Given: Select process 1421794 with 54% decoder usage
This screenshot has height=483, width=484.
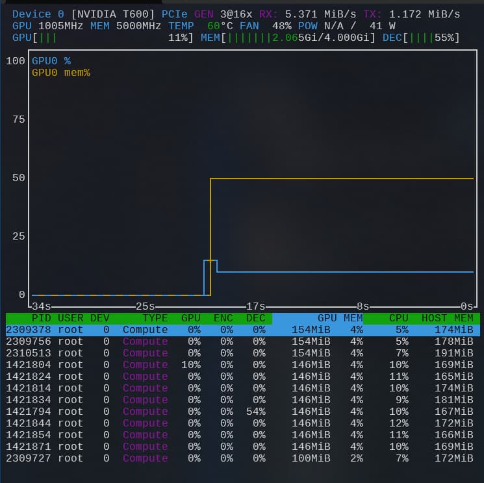Looking at the screenshot, I should 242,412.
